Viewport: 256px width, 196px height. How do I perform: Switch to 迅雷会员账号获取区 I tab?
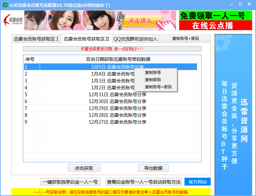36,39
